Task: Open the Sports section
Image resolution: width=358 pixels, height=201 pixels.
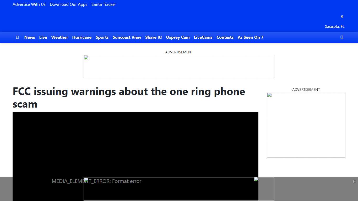Action: point(102,37)
